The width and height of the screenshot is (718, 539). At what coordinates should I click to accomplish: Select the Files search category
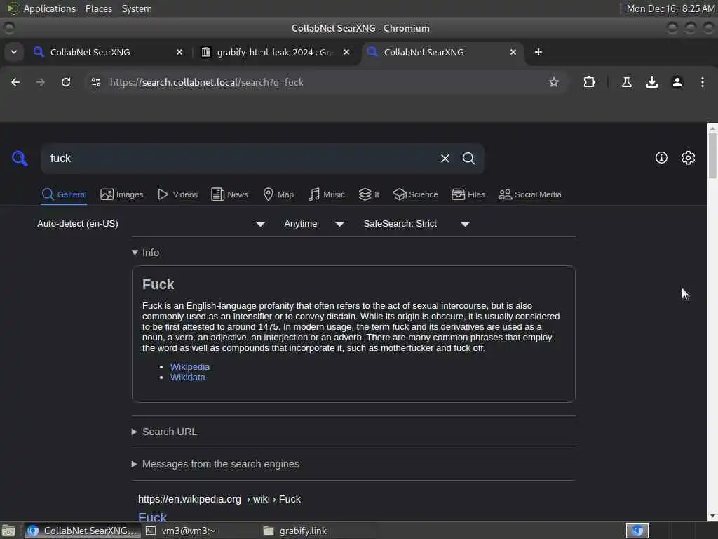(x=468, y=194)
